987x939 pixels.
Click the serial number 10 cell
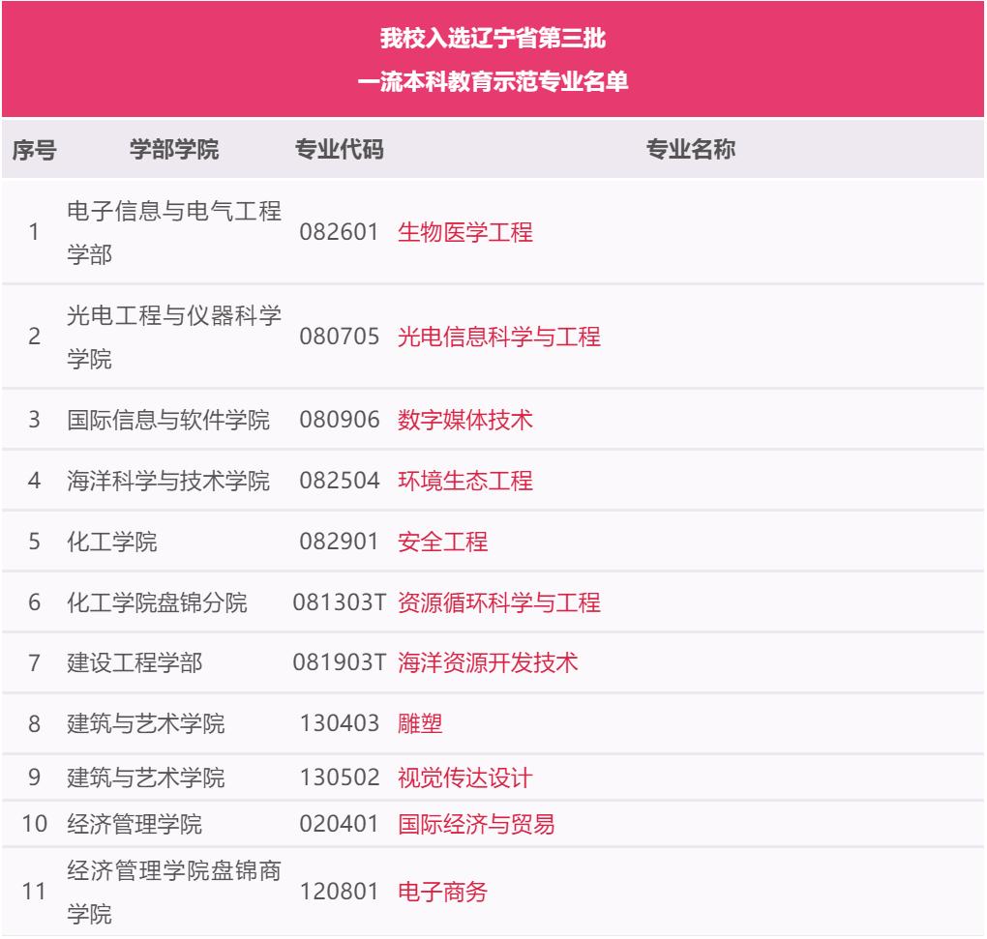[34, 824]
